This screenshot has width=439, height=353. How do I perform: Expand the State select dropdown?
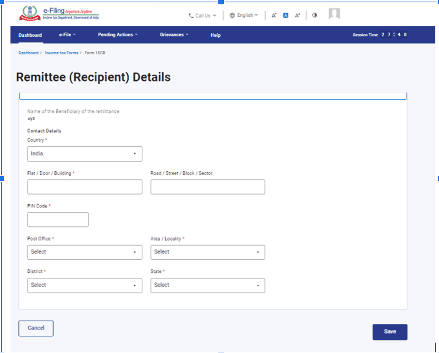pos(207,285)
